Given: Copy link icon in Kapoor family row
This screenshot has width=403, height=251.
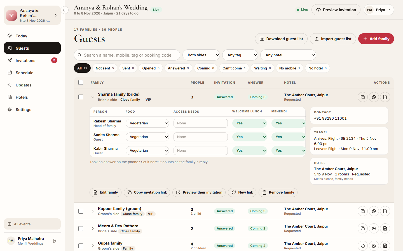Looking at the screenshot, I should point(363,211).
